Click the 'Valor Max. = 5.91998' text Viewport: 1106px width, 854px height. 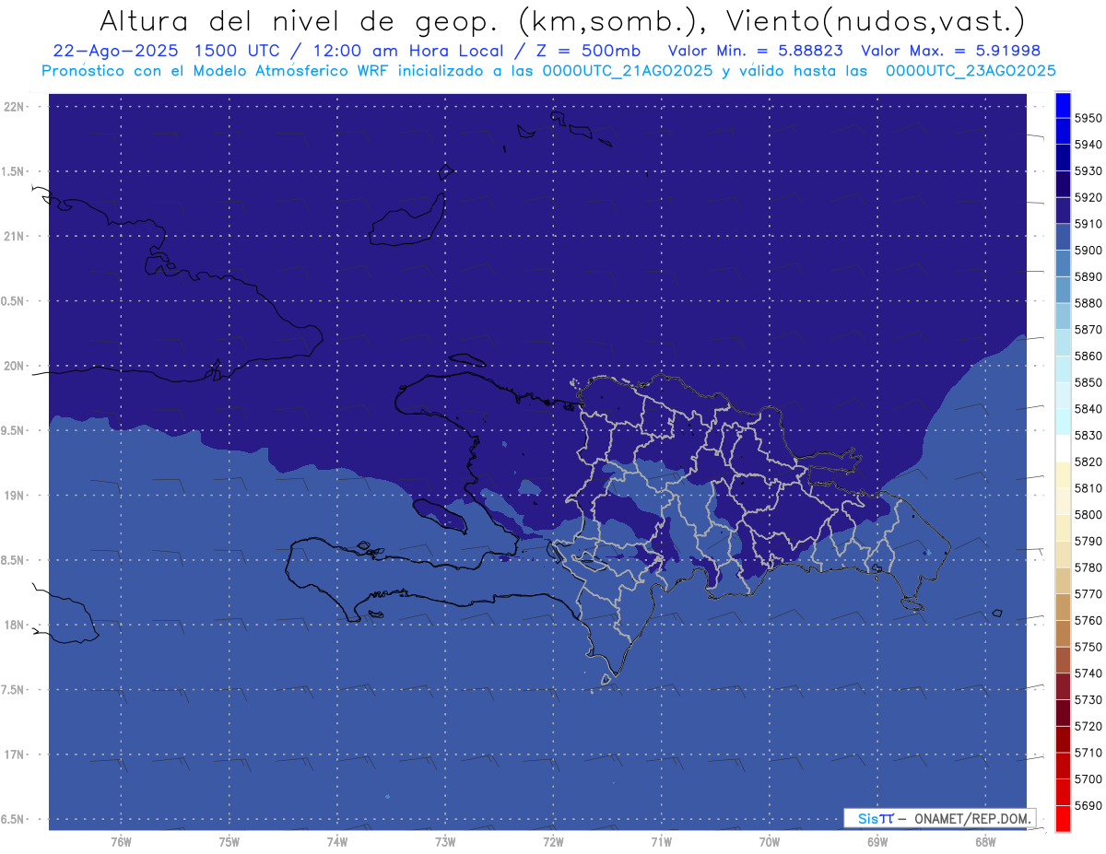tap(952, 51)
